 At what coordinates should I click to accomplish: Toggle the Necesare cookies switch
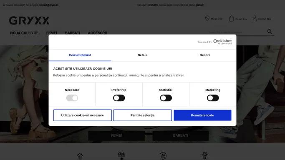click(72, 98)
